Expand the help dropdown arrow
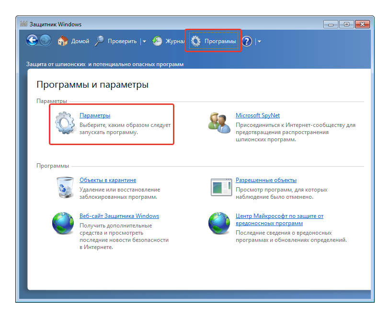390x318 pixels. click(259, 42)
